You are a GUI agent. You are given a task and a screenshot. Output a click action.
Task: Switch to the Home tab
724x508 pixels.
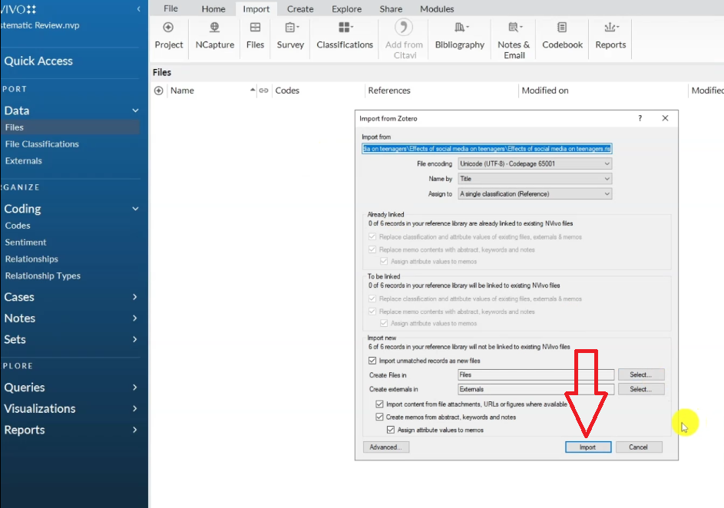(213, 8)
